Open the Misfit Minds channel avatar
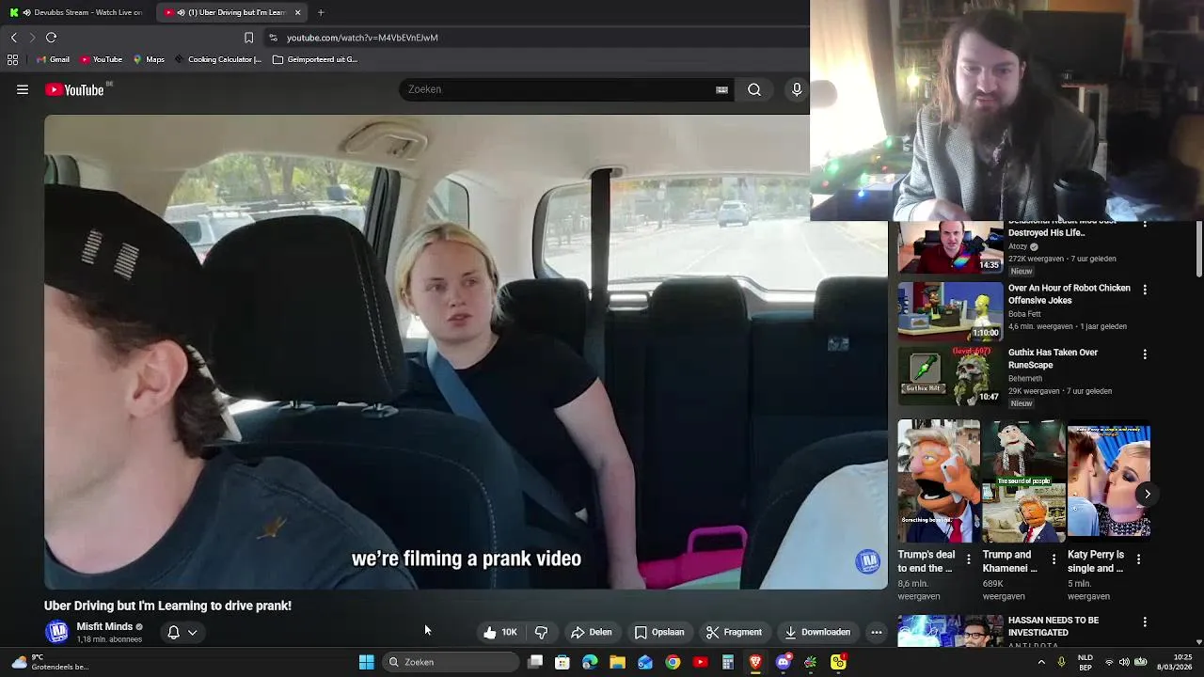Viewport: 1204px width, 677px height. coord(57,632)
